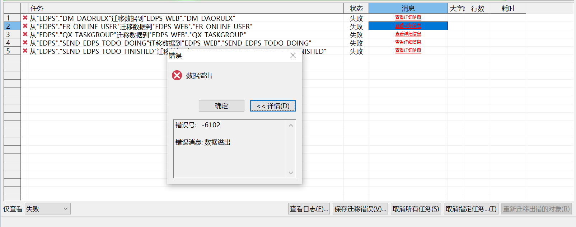Open 查看详细信息 link for DM DAORULX row
The image size is (576, 227).
pyautogui.click(x=408, y=17)
